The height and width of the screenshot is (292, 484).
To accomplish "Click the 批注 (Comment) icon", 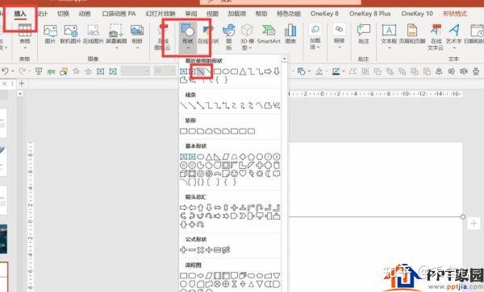I will click(x=364, y=34).
